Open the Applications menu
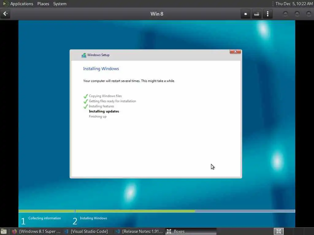 22,4
